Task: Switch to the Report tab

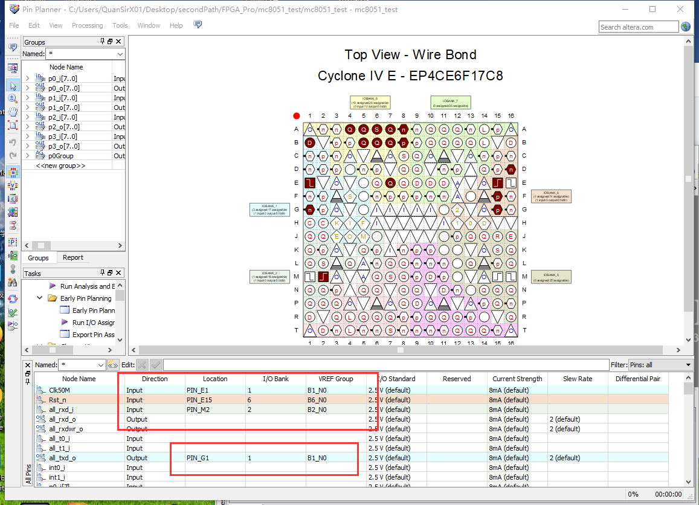Action: point(72,257)
